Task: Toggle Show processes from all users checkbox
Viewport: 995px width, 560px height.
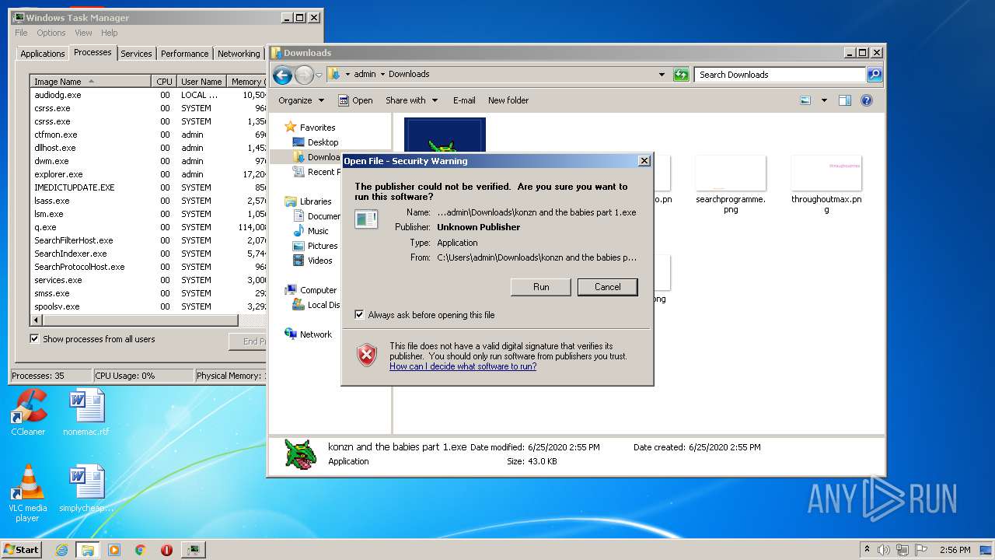Action: click(34, 339)
